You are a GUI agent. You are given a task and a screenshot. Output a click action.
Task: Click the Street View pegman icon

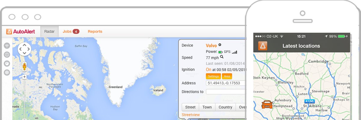click(x=24, y=66)
